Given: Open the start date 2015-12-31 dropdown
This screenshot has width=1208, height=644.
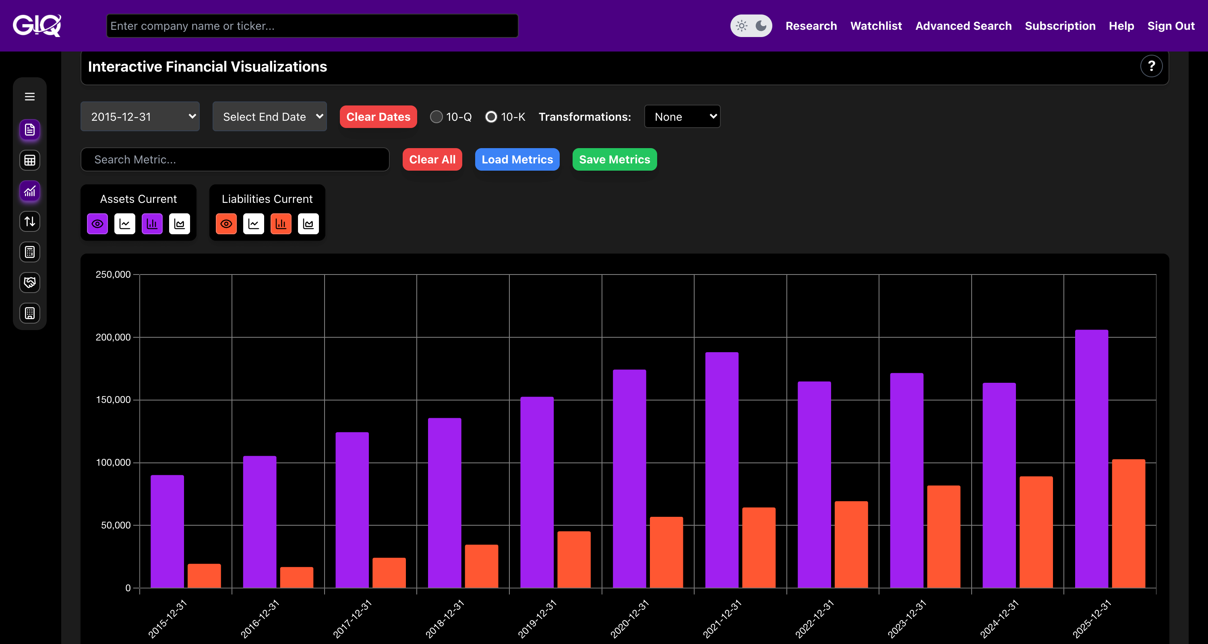Looking at the screenshot, I should (140, 117).
